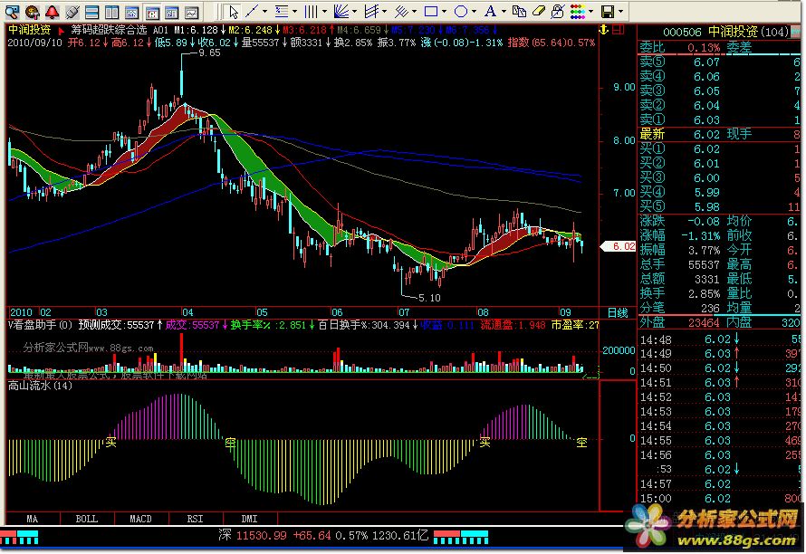Screen dimensions: 806x554
Task: Toggle the drawing lock icon
Action: tap(558, 11)
